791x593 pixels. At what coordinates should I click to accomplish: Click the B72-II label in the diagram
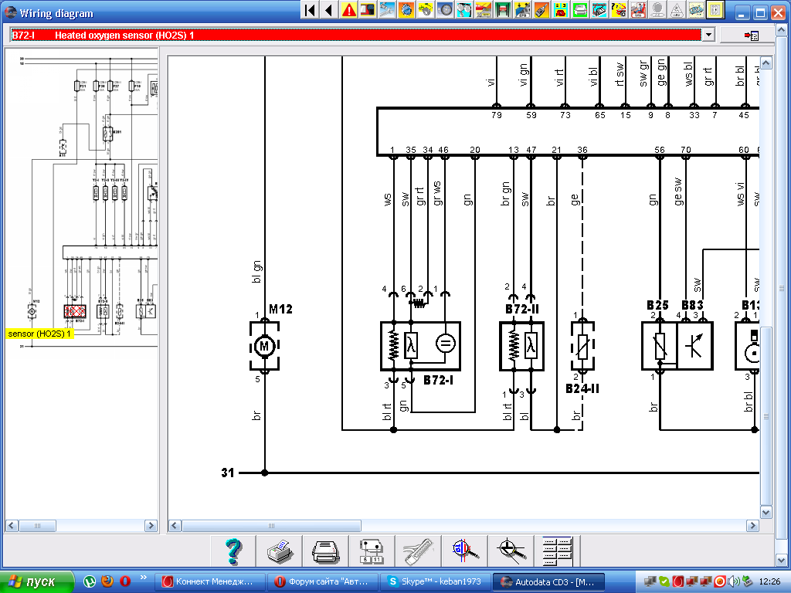[522, 309]
